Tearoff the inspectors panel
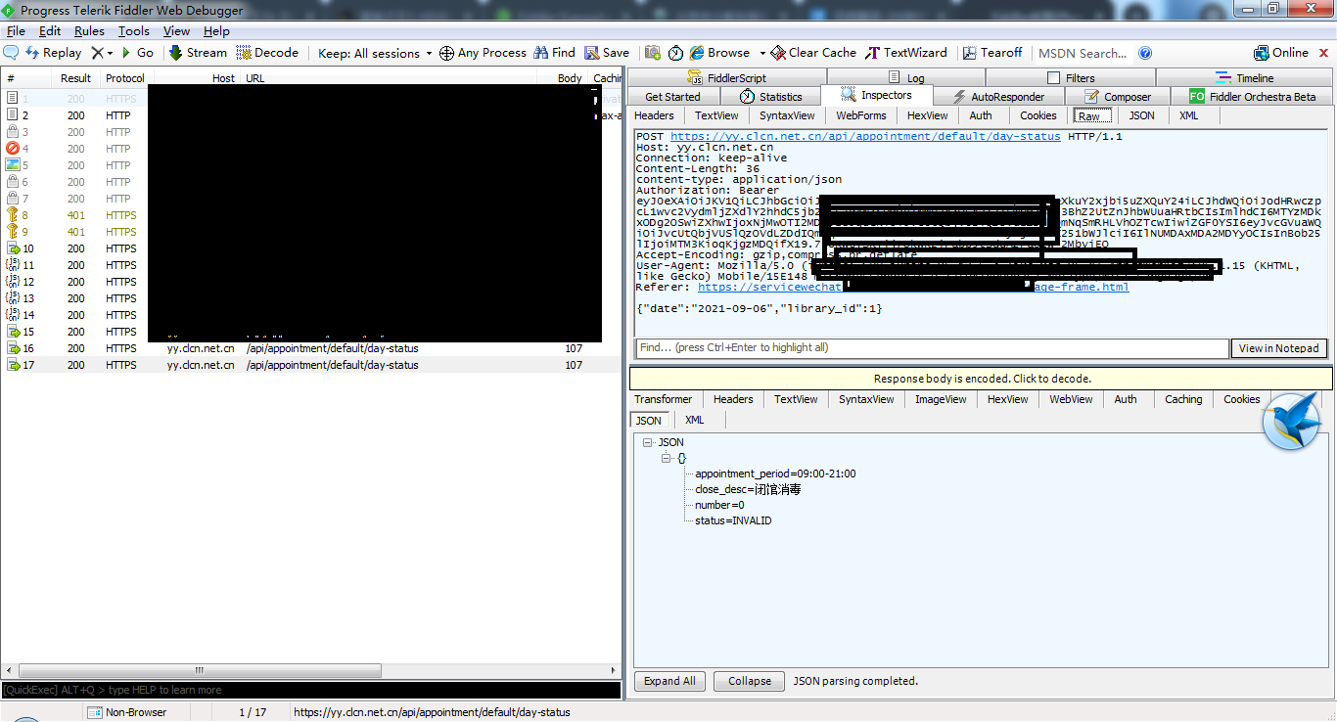 click(992, 53)
